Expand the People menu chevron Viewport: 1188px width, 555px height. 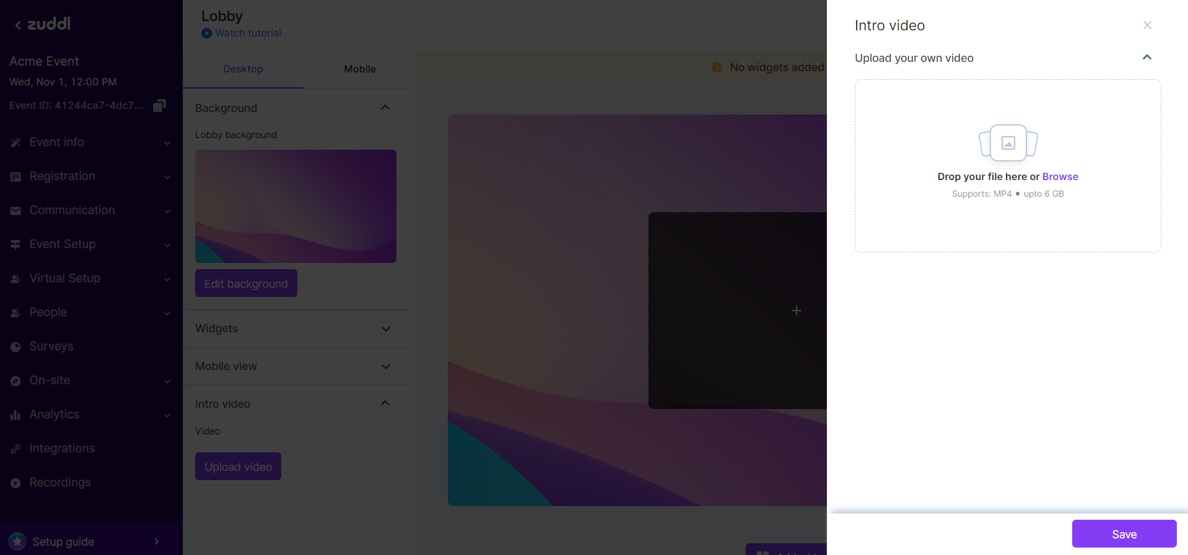click(167, 313)
